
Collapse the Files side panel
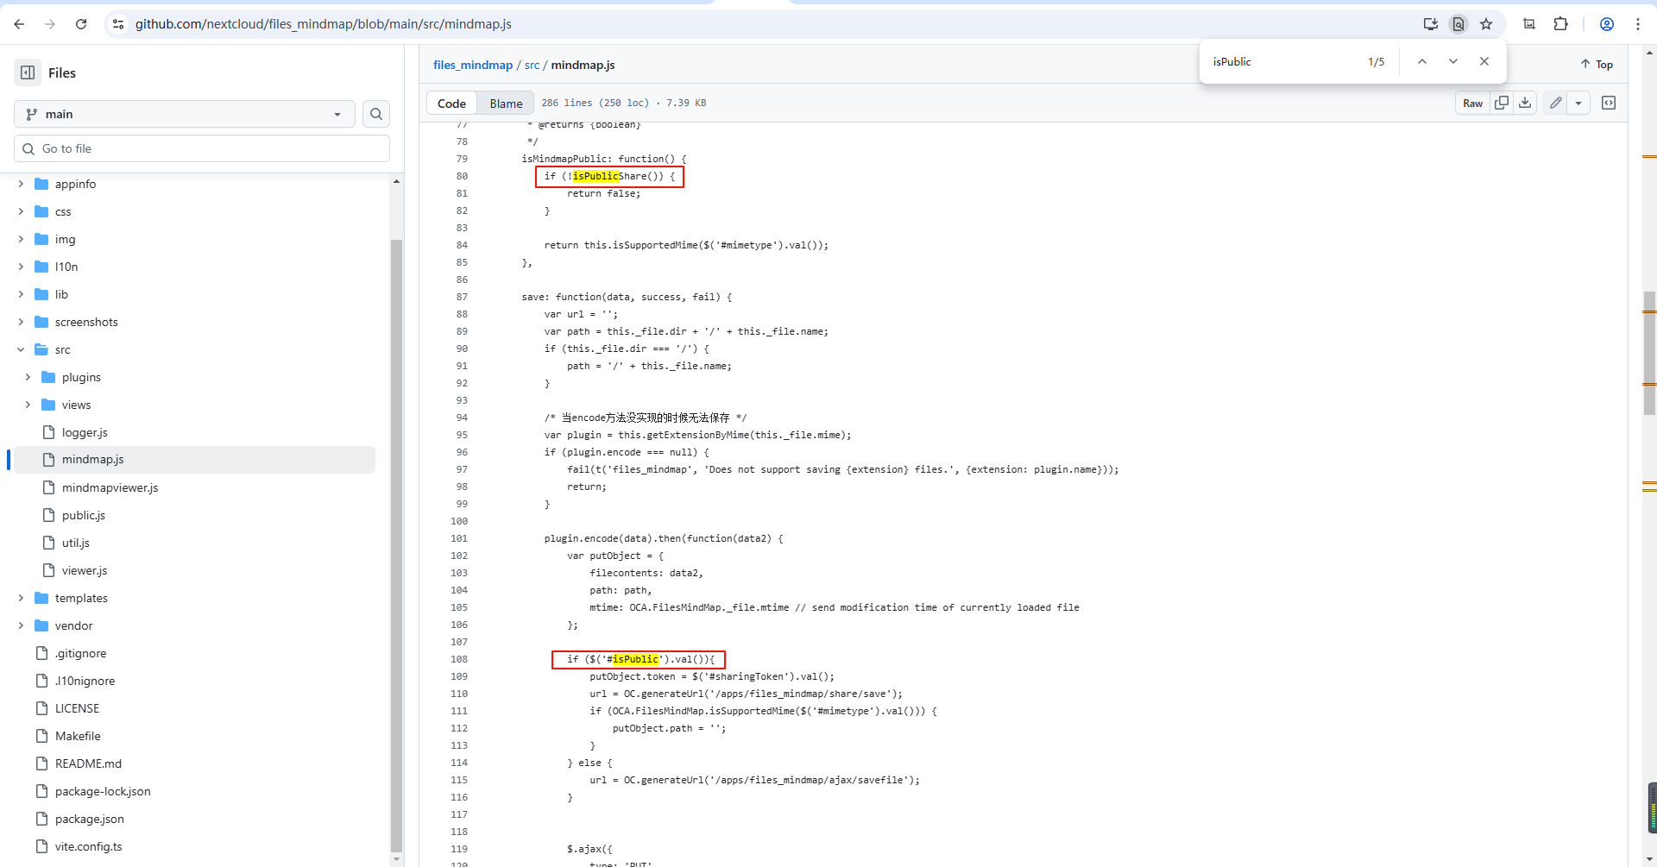tap(28, 72)
